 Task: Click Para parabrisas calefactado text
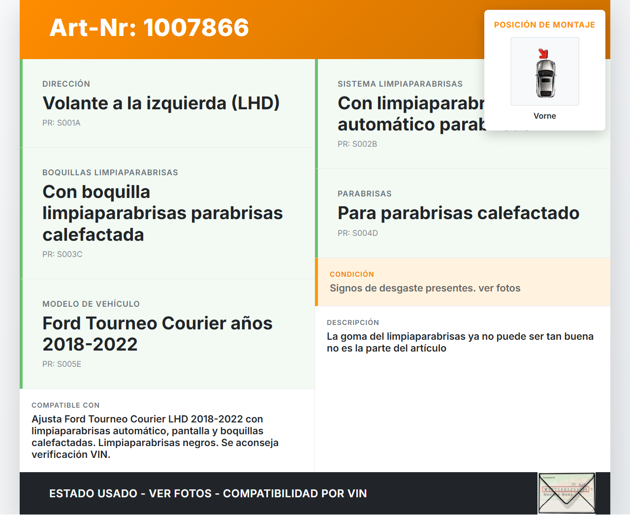click(458, 213)
